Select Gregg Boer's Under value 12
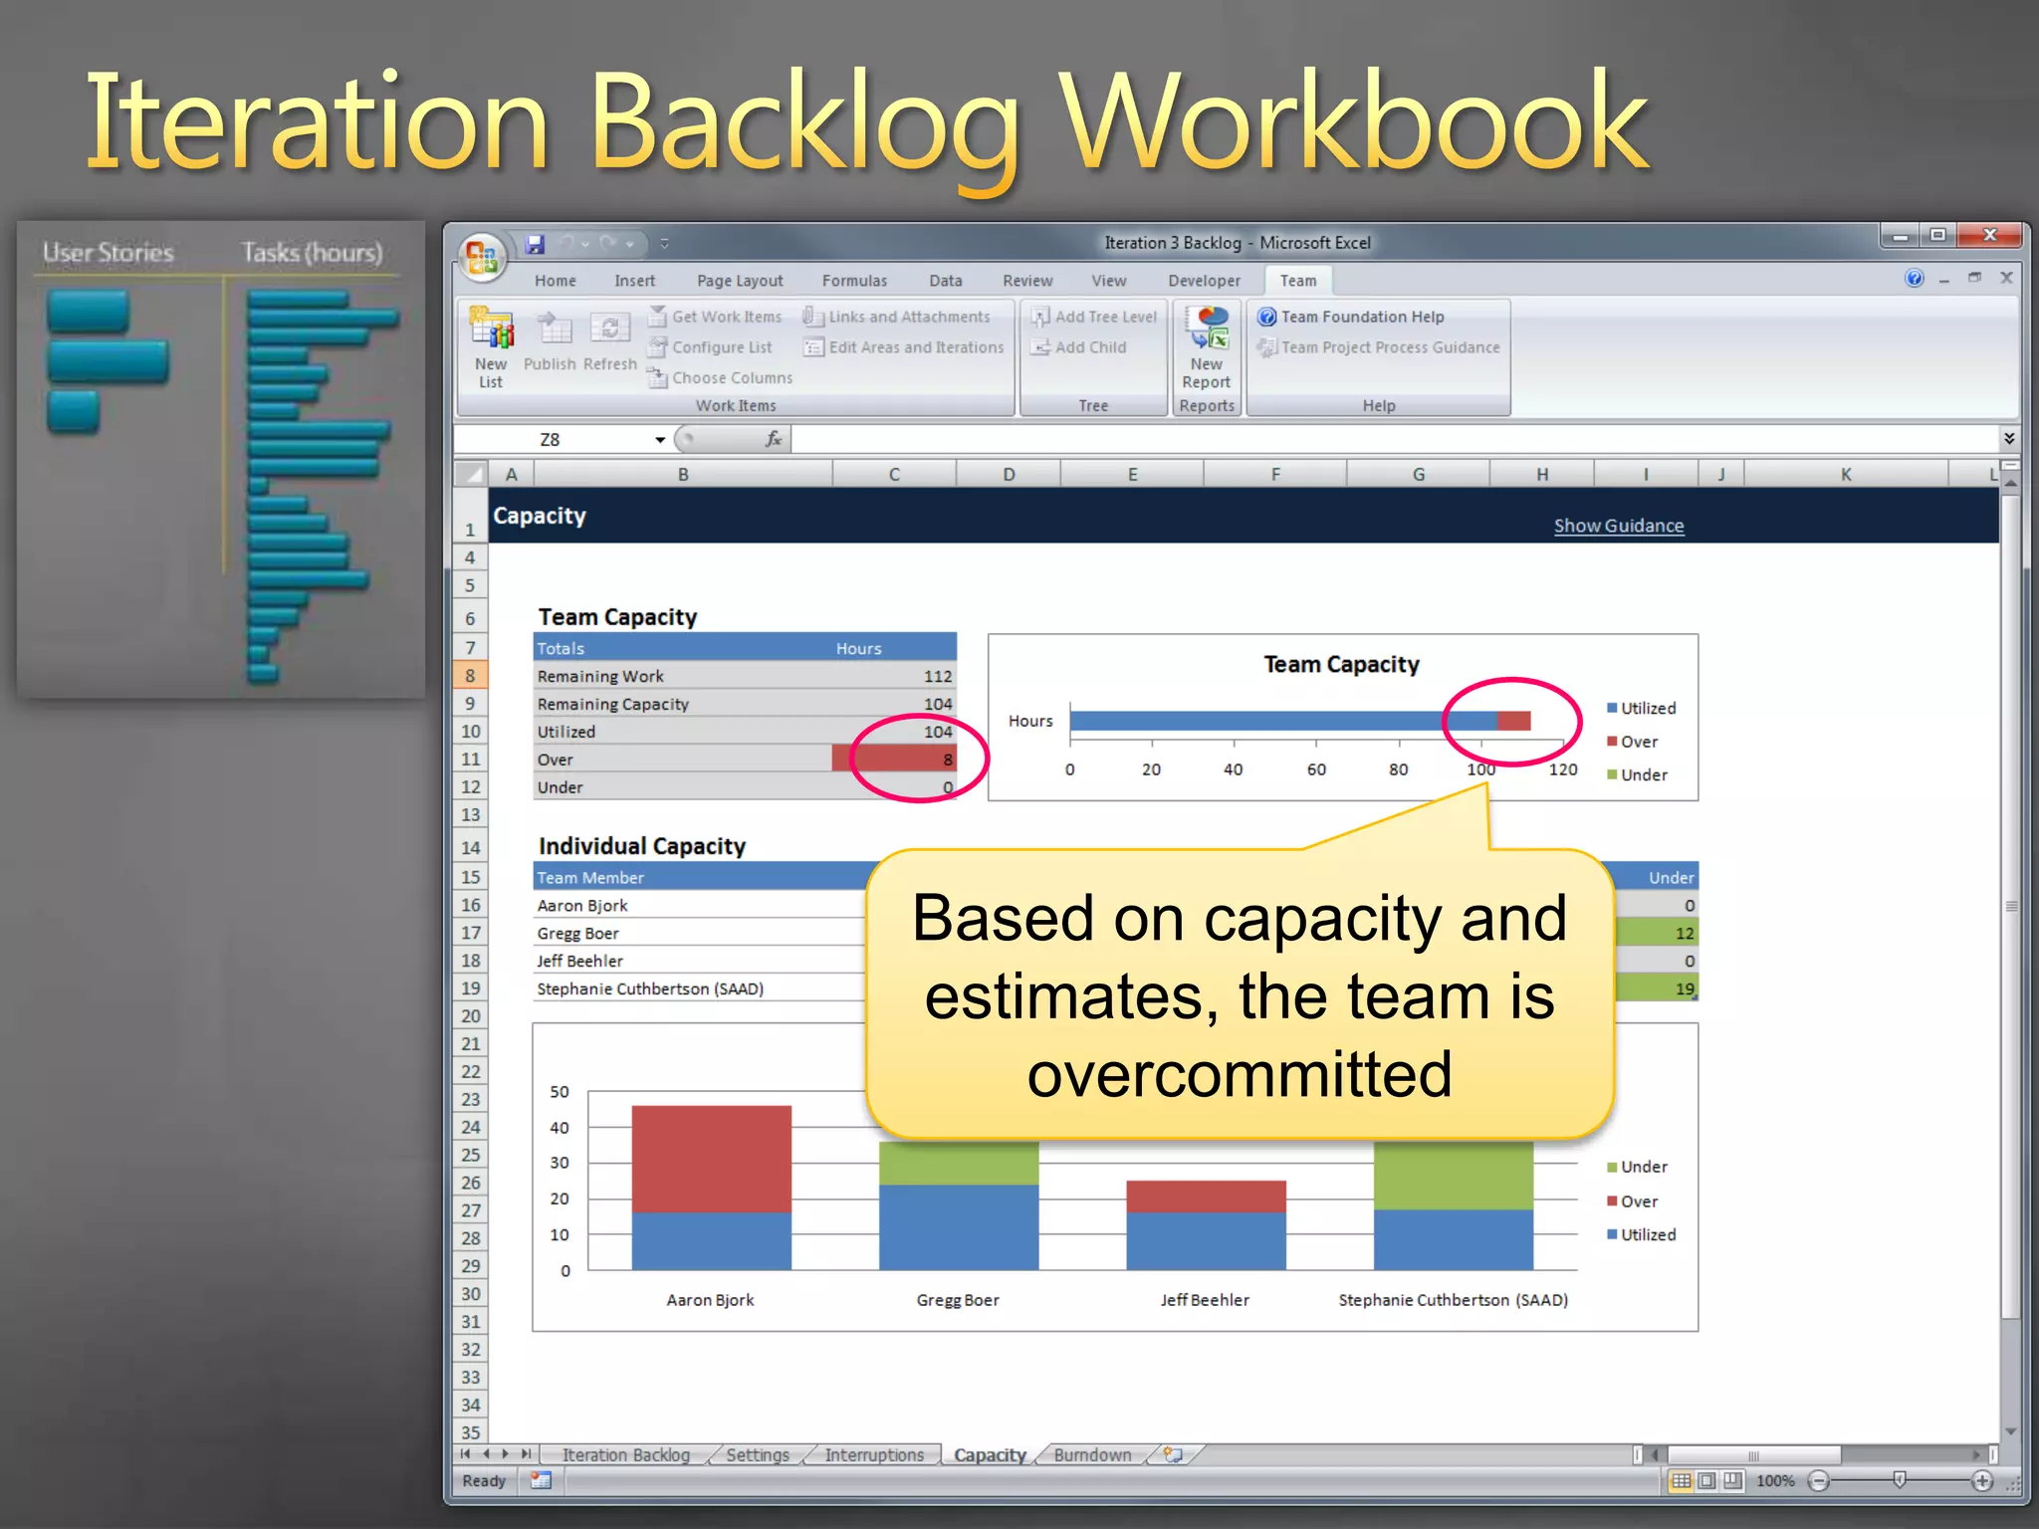Image resolution: width=2039 pixels, height=1529 pixels. coord(1655,933)
